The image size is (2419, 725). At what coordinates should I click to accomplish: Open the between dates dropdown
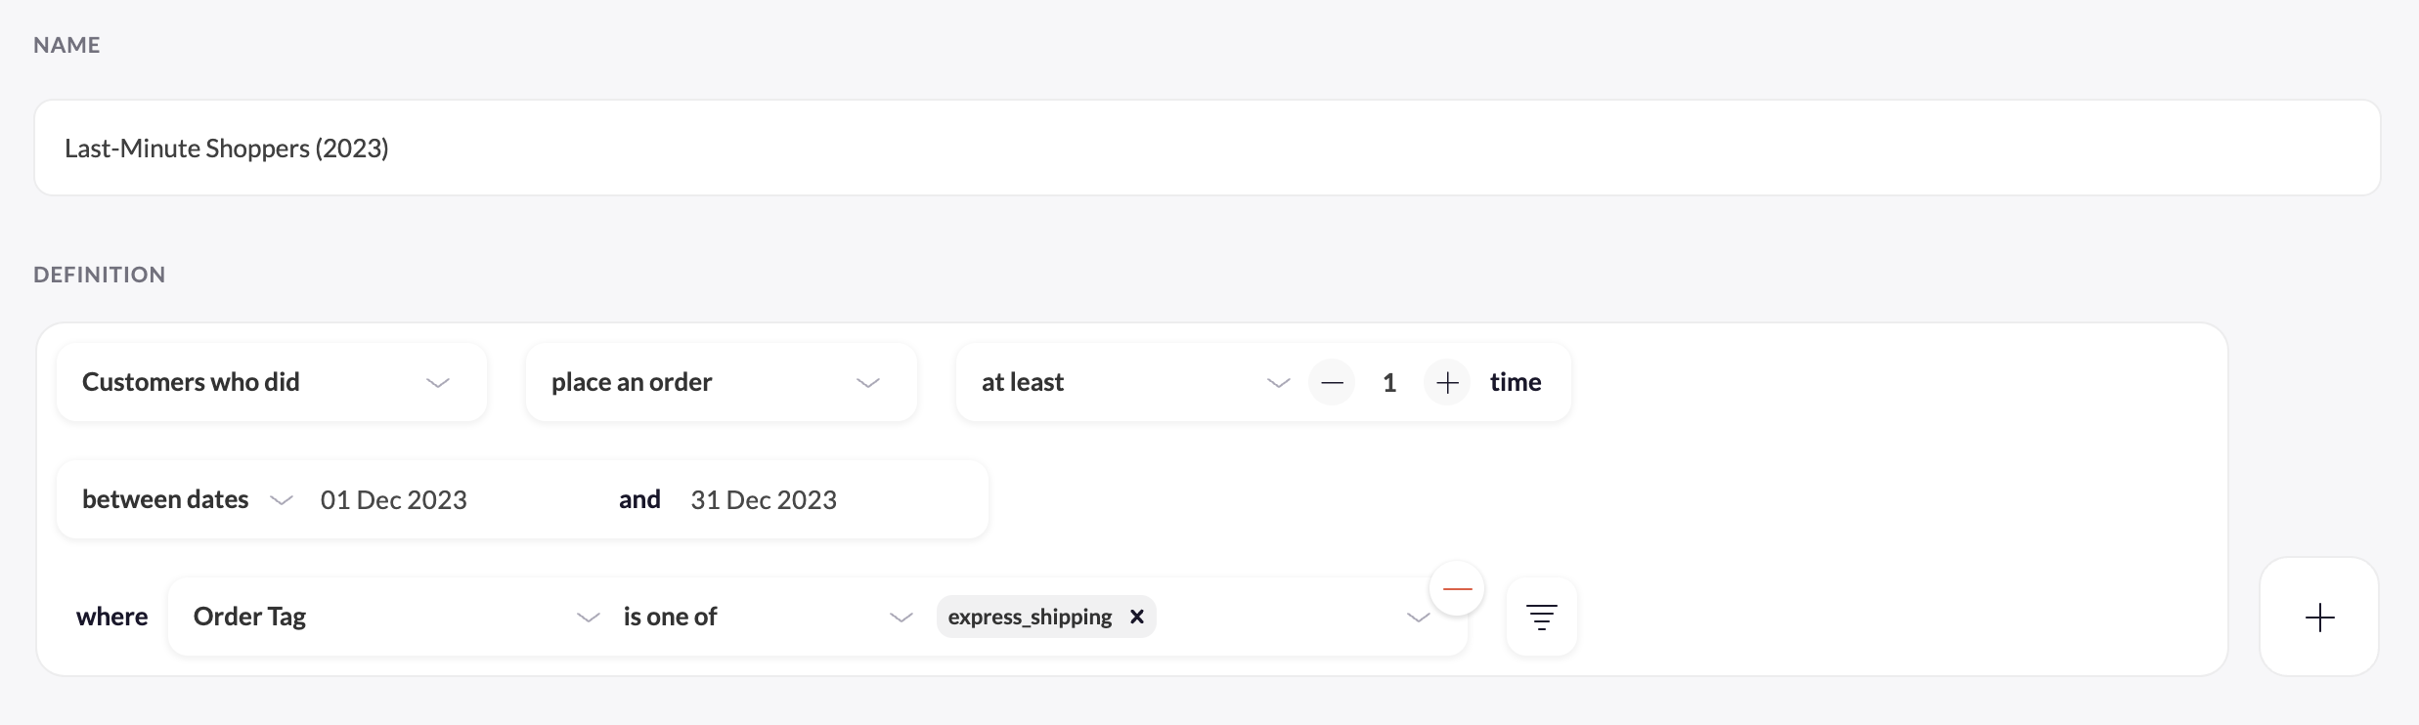click(187, 499)
